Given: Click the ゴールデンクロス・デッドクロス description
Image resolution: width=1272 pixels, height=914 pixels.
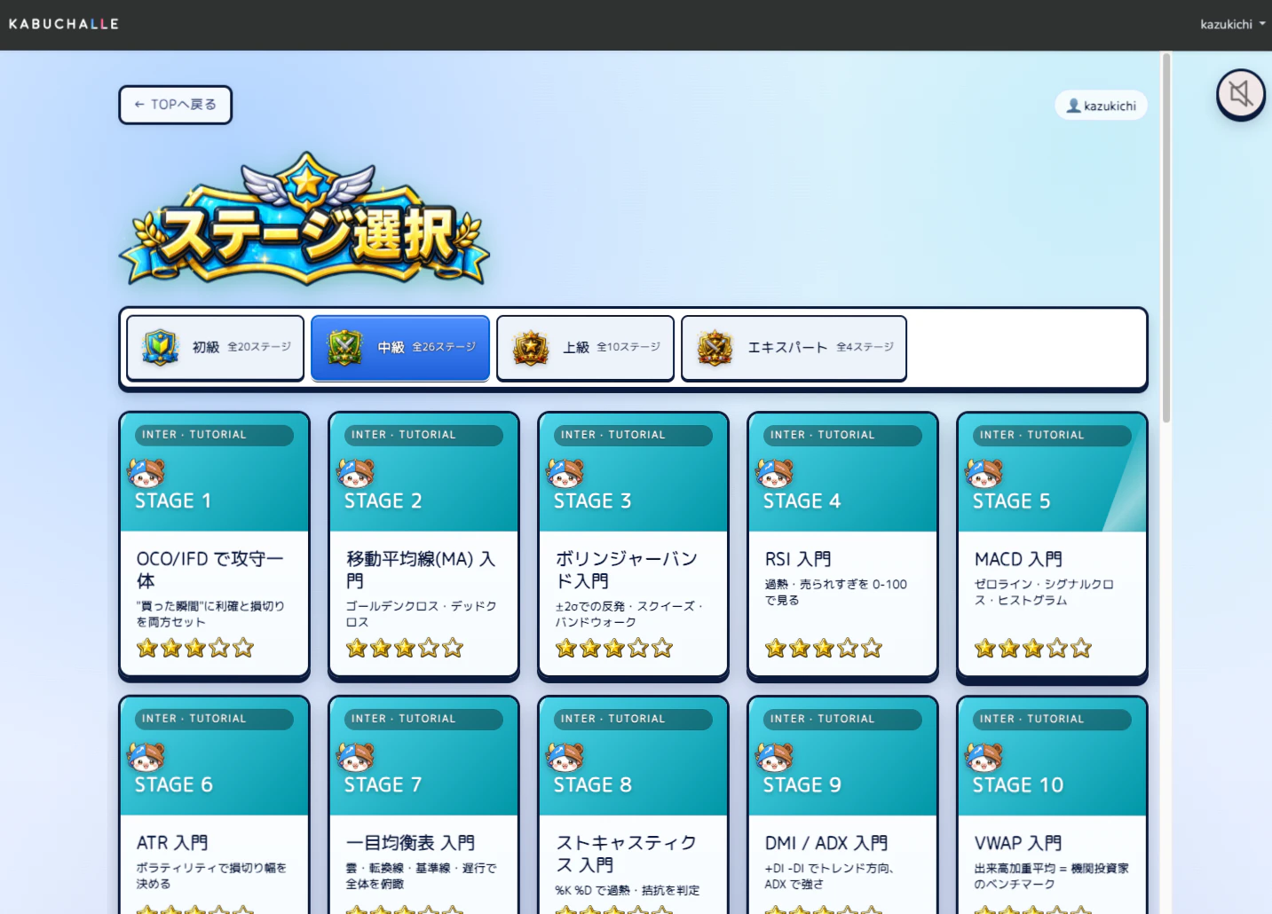Looking at the screenshot, I should pos(421,614).
